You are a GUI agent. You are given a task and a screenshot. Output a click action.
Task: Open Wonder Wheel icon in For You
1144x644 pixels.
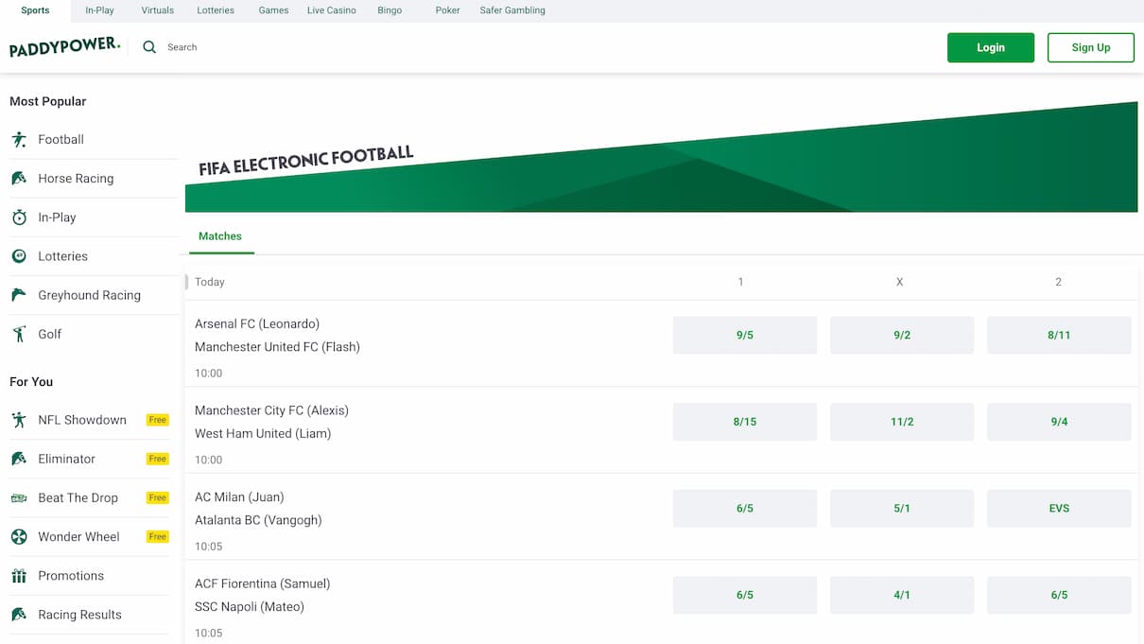(19, 537)
